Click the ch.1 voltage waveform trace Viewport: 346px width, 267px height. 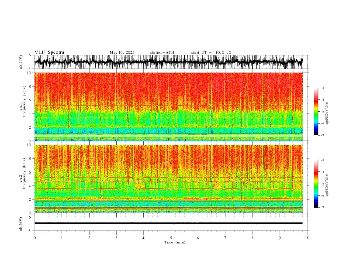[x=168, y=62]
